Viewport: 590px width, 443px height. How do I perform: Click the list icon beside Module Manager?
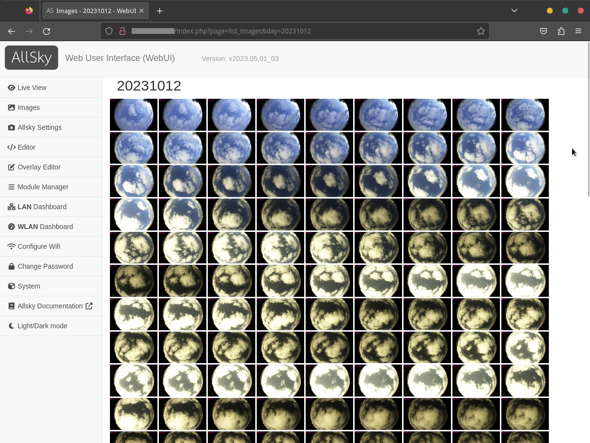coord(12,187)
